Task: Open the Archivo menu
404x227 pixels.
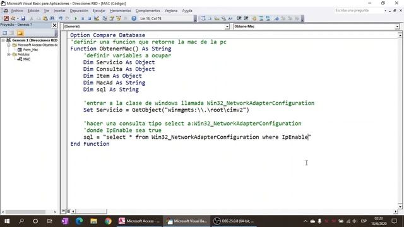Action: click(x=17, y=11)
